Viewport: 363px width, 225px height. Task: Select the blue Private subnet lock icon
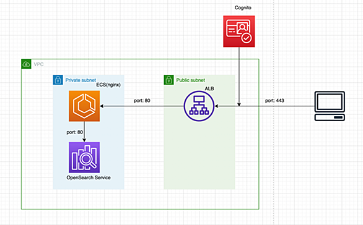58,80
